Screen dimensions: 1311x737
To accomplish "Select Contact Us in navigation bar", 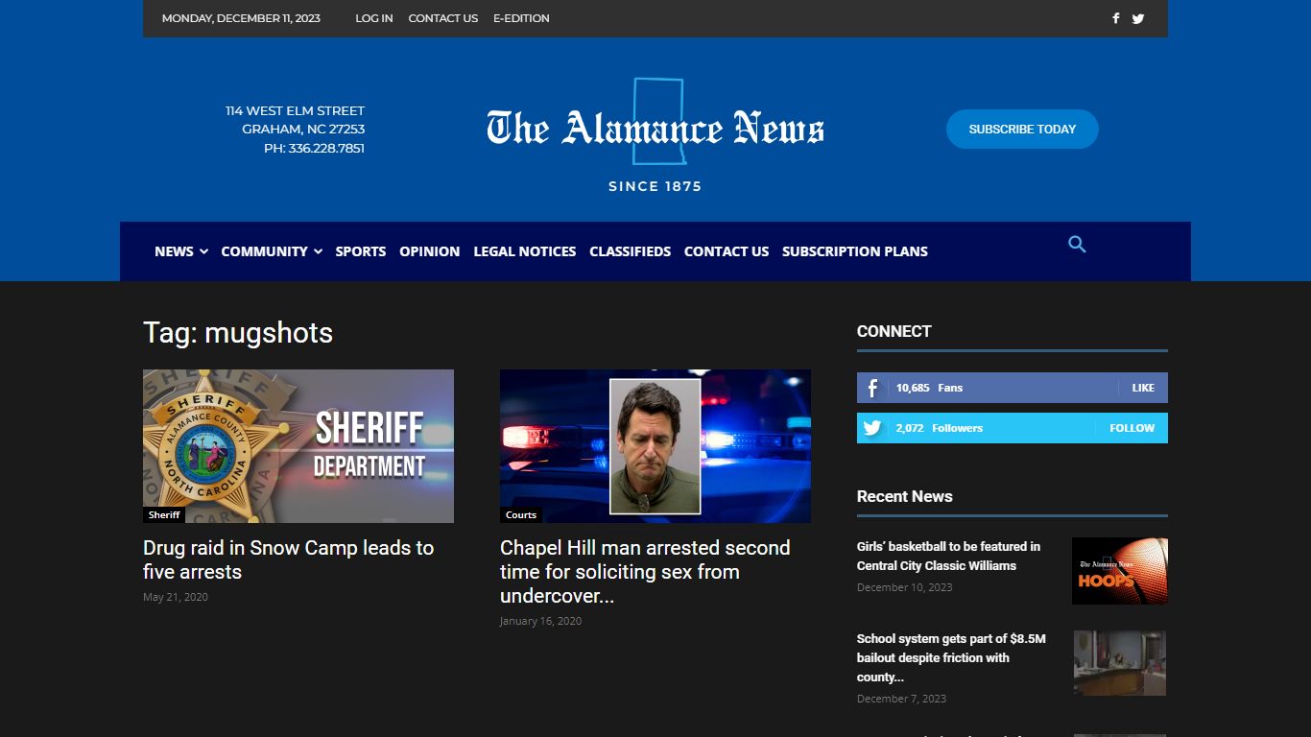I will click(x=727, y=251).
